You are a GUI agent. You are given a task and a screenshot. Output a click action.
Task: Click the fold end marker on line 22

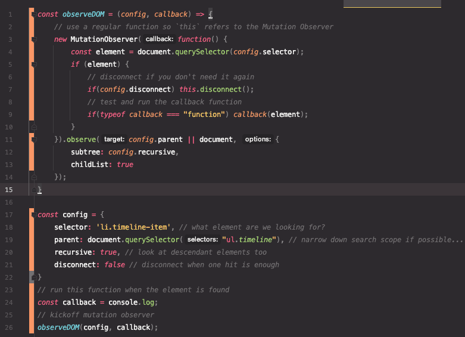pyautogui.click(x=34, y=277)
